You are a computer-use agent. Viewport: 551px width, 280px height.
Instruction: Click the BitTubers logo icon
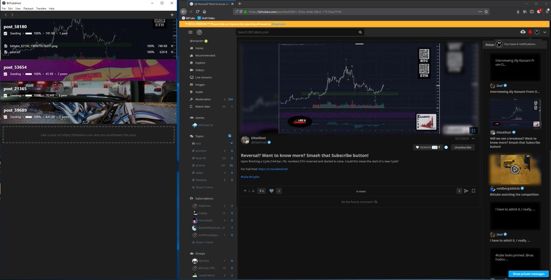[199, 32]
